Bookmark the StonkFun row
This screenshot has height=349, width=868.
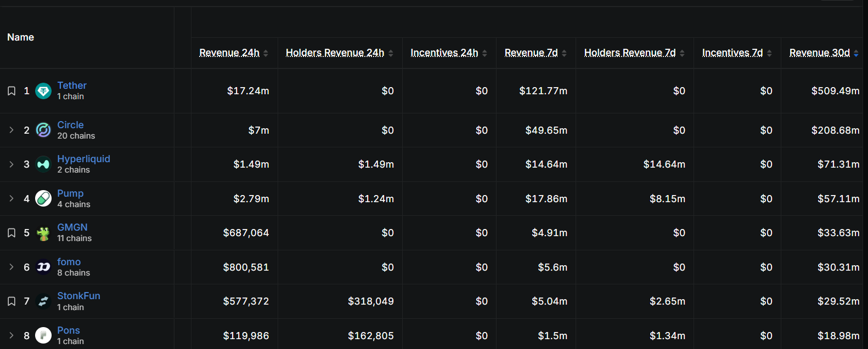tap(12, 301)
